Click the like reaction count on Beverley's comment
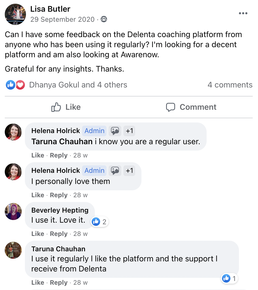258x290 pixels. coord(100,222)
